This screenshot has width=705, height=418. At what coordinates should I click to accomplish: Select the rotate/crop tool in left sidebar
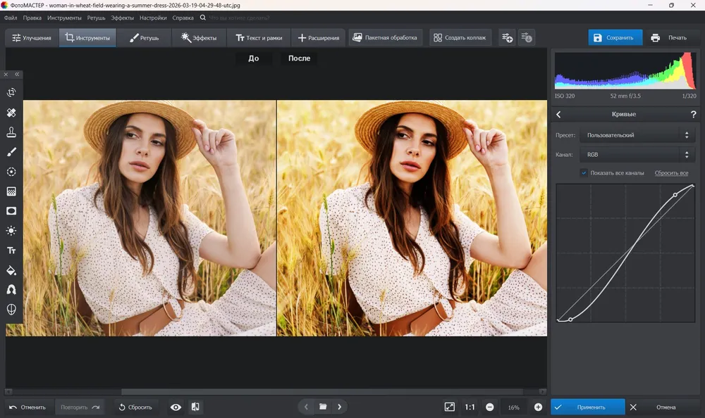click(11, 92)
